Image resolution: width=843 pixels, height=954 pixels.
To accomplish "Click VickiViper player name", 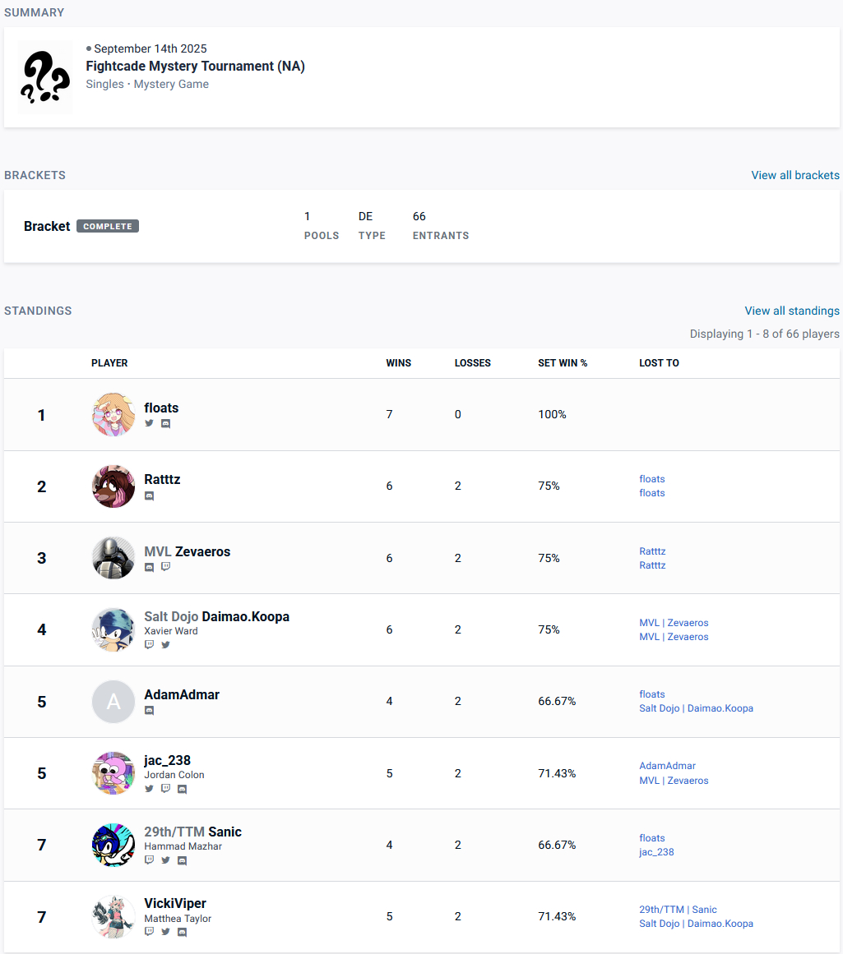I will tap(175, 903).
